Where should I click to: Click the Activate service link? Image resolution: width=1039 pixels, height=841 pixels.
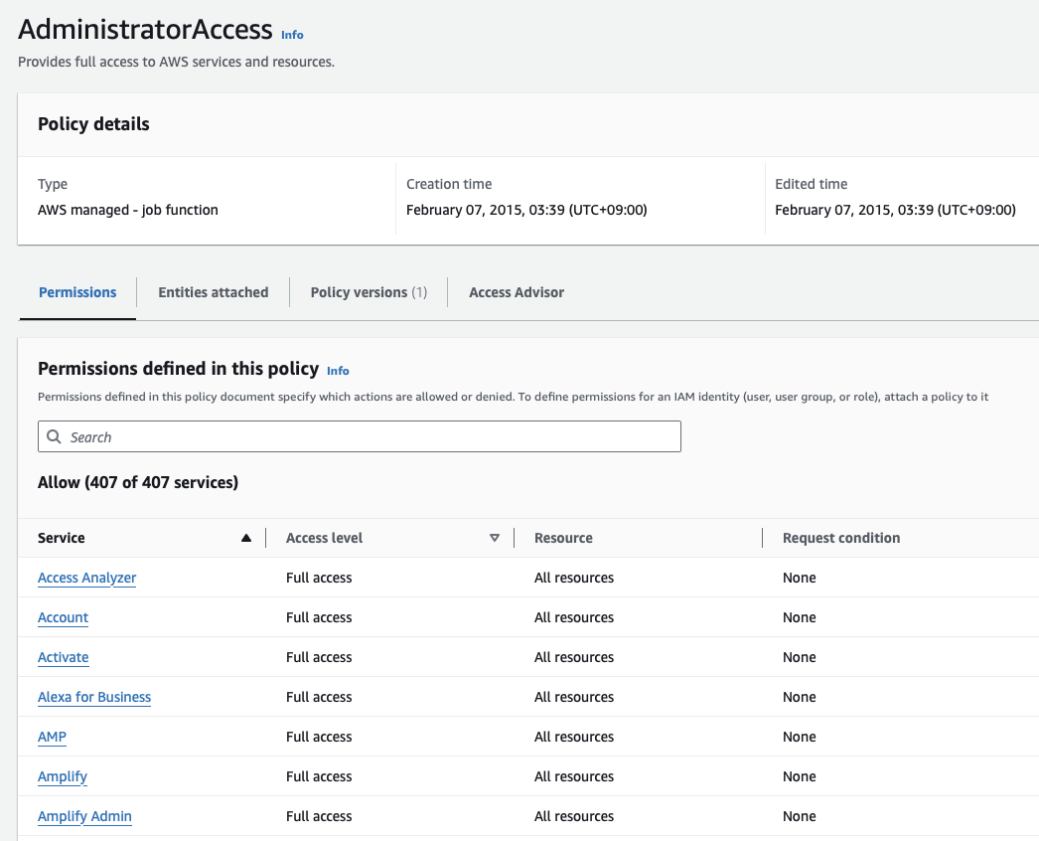(x=64, y=657)
